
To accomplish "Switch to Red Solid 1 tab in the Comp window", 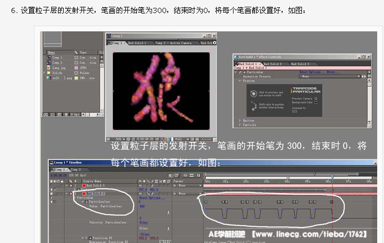I will pos(137,43).
